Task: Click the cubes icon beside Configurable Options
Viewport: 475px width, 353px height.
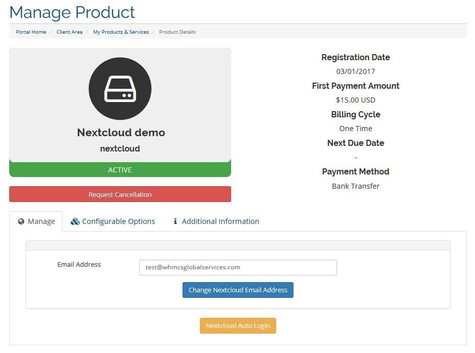Action: tap(75, 221)
